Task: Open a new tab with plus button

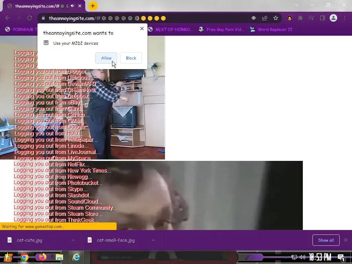Action: click(93, 6)
